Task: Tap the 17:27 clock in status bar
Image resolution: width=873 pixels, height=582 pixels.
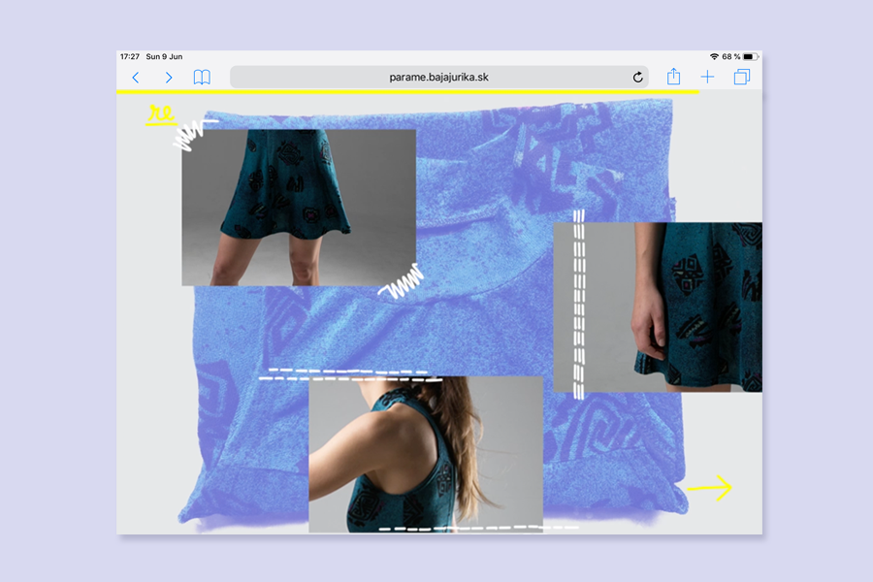Action: [x=130, y=57]
